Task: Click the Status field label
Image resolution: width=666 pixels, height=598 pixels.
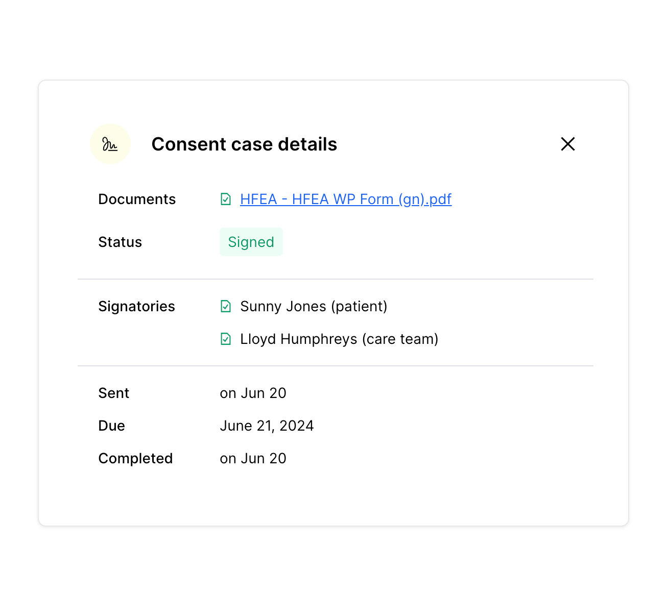Action: pyautogui.click(x=120, y=242)
